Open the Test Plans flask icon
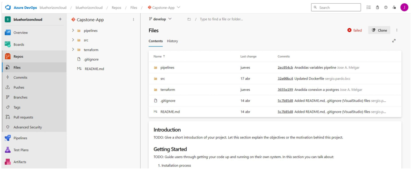The width and height of the screenshot is (413, 172). tap(8, 150)
